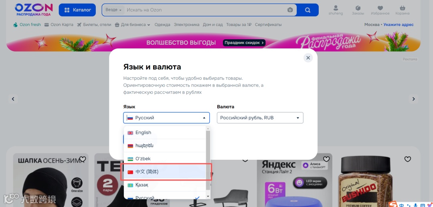Open the Яндекс Станция Лайт 2 card
433x207 pixels.
294,180
